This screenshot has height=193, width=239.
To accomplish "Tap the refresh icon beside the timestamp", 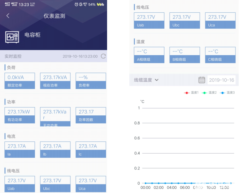I will [x=103, y=56].
